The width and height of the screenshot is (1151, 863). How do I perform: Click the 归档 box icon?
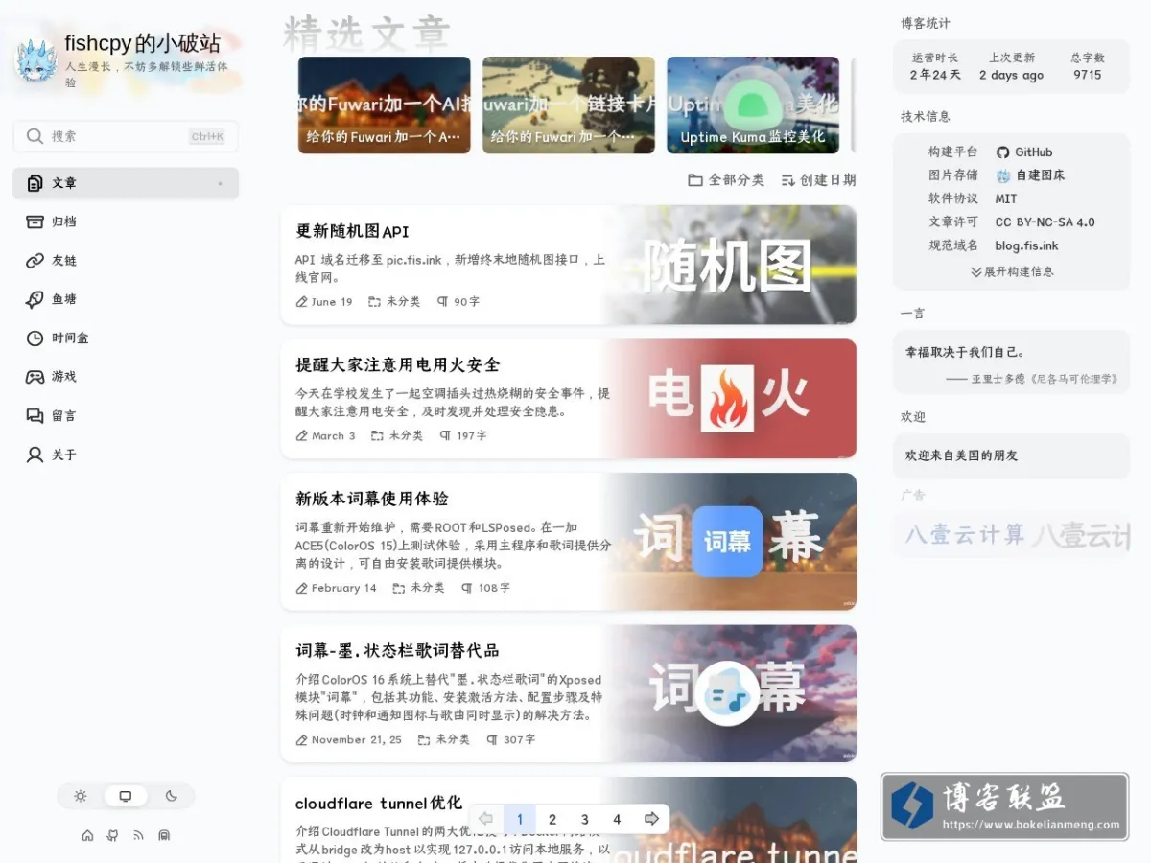coord(35,222)
